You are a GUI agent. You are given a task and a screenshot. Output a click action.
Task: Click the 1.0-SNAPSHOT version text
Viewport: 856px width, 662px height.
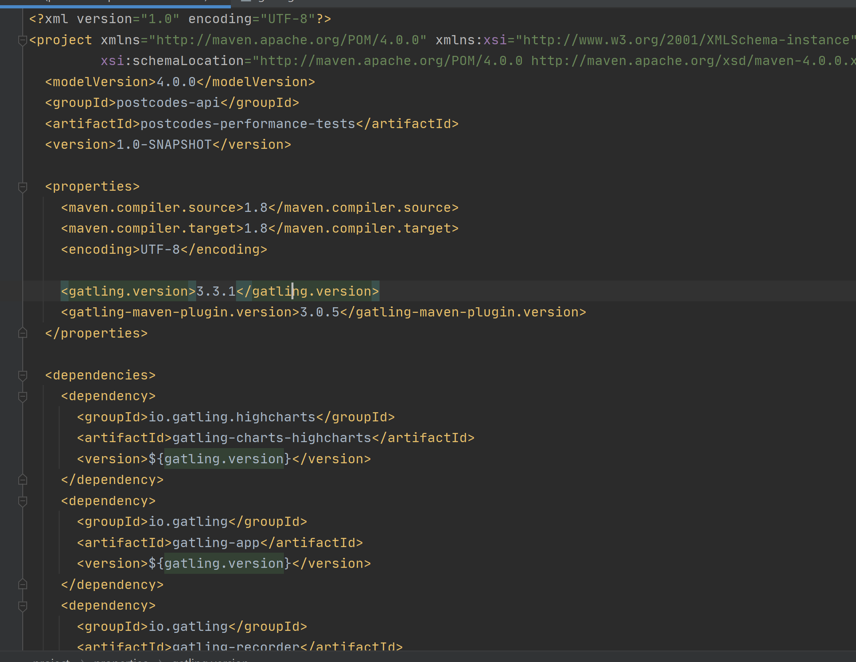163,144
